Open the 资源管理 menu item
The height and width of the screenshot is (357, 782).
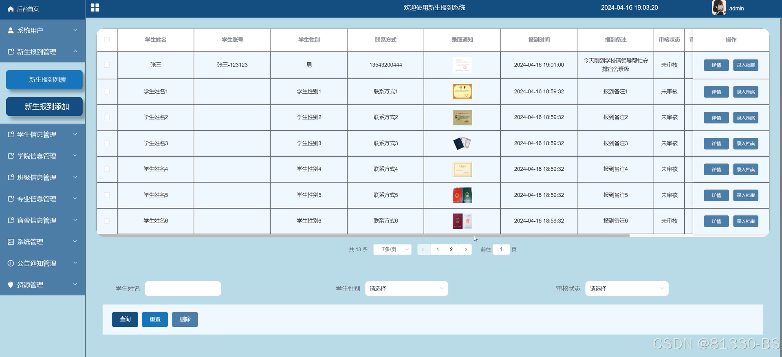pos(43,284)
